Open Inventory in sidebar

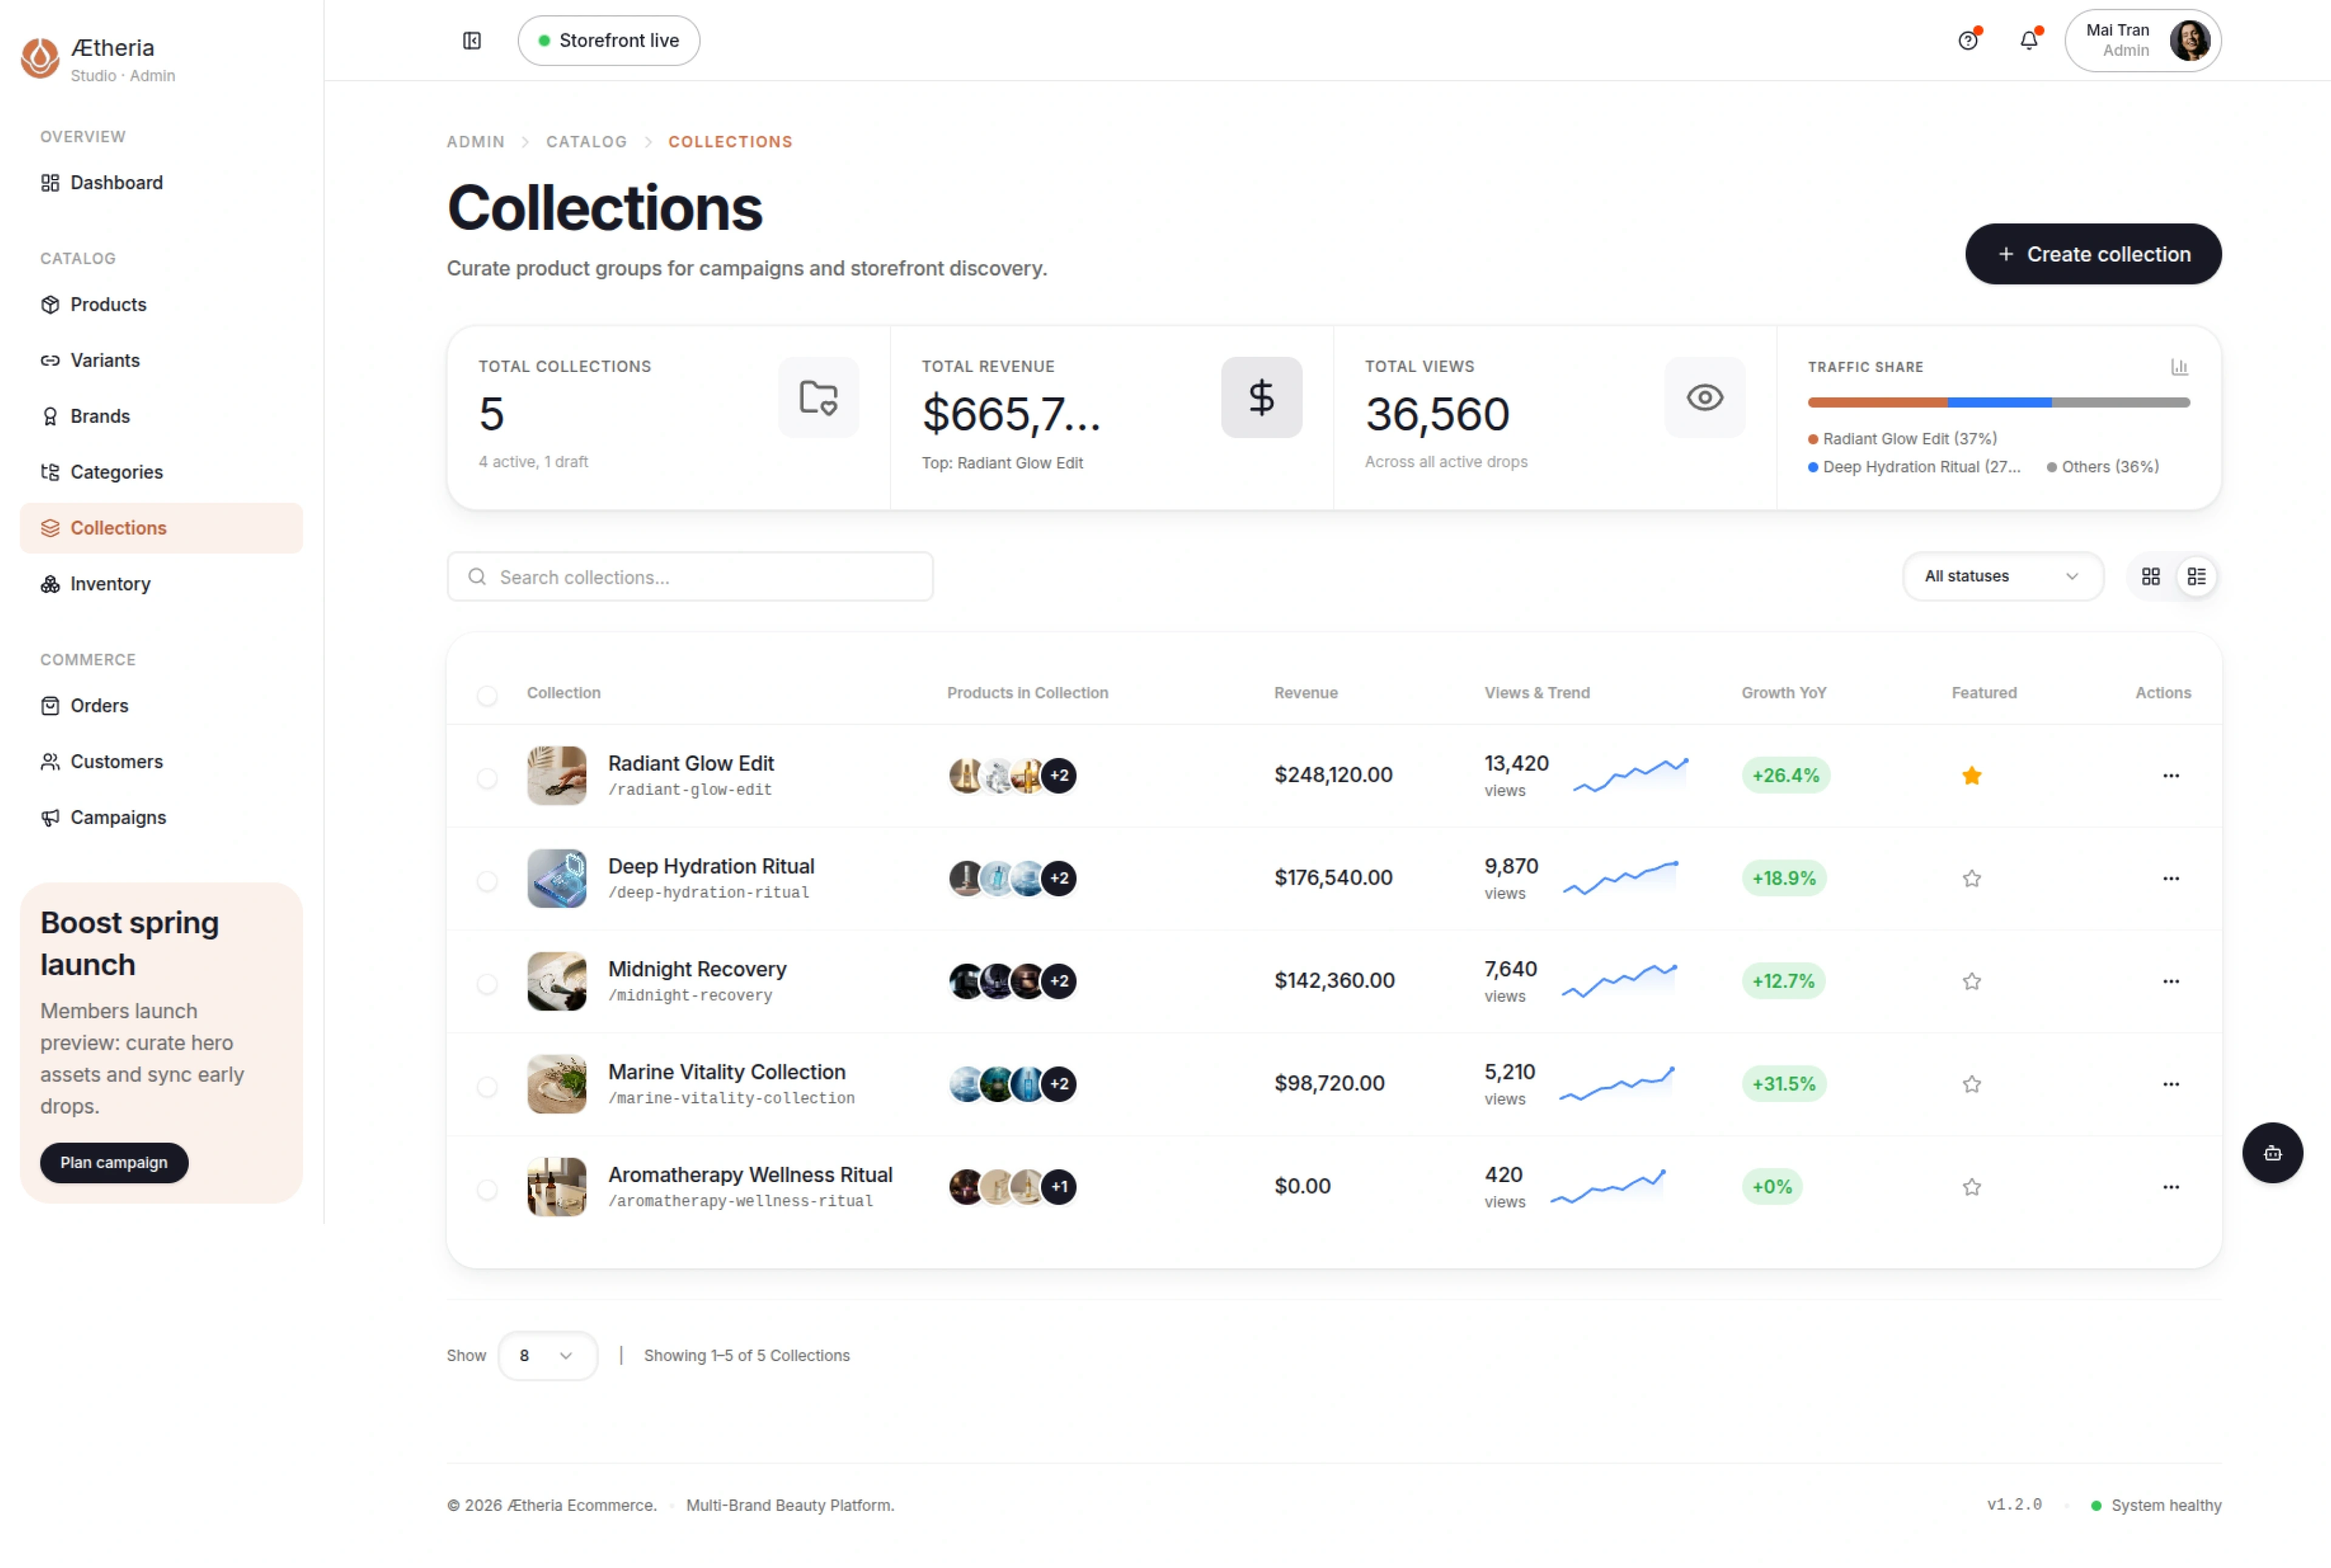pos(161,583)
